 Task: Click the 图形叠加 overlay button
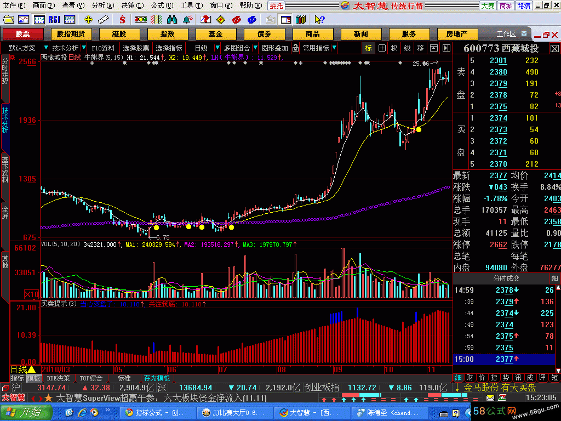(275, 48)
